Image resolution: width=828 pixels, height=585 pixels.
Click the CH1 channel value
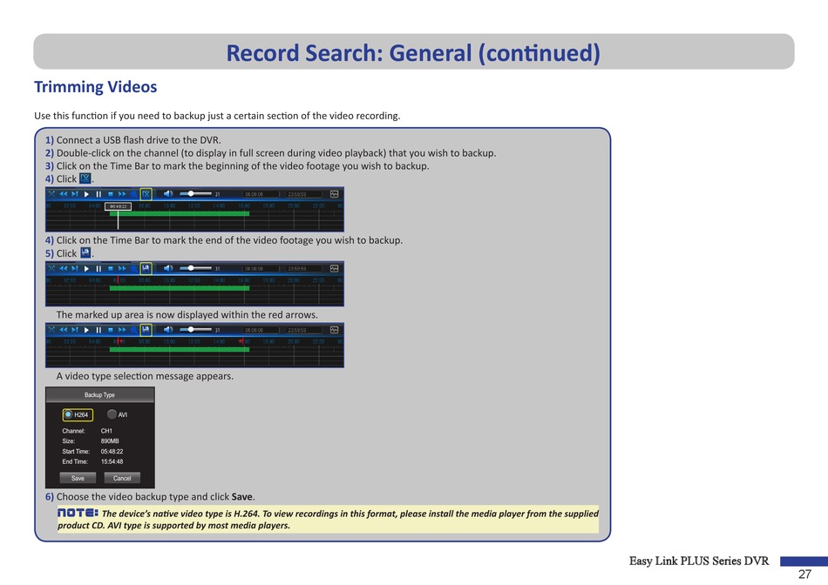click(x=106, y=431)
